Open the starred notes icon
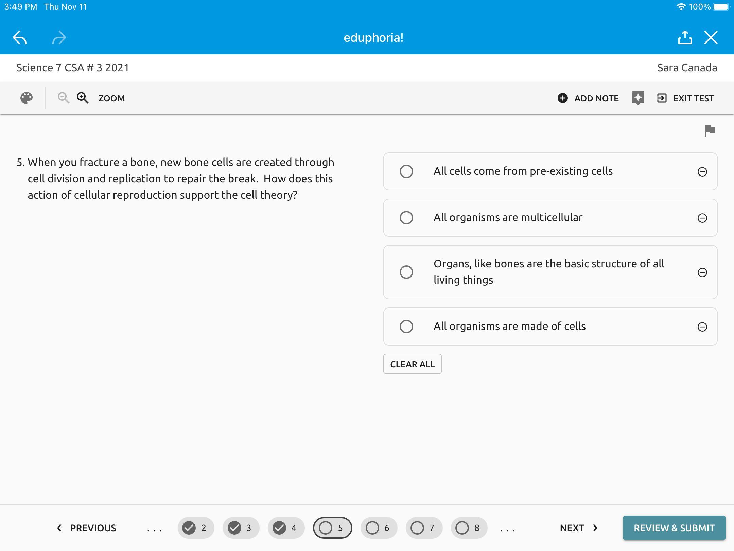The height and width of the screenshot is (551, 734). [638, 98]
